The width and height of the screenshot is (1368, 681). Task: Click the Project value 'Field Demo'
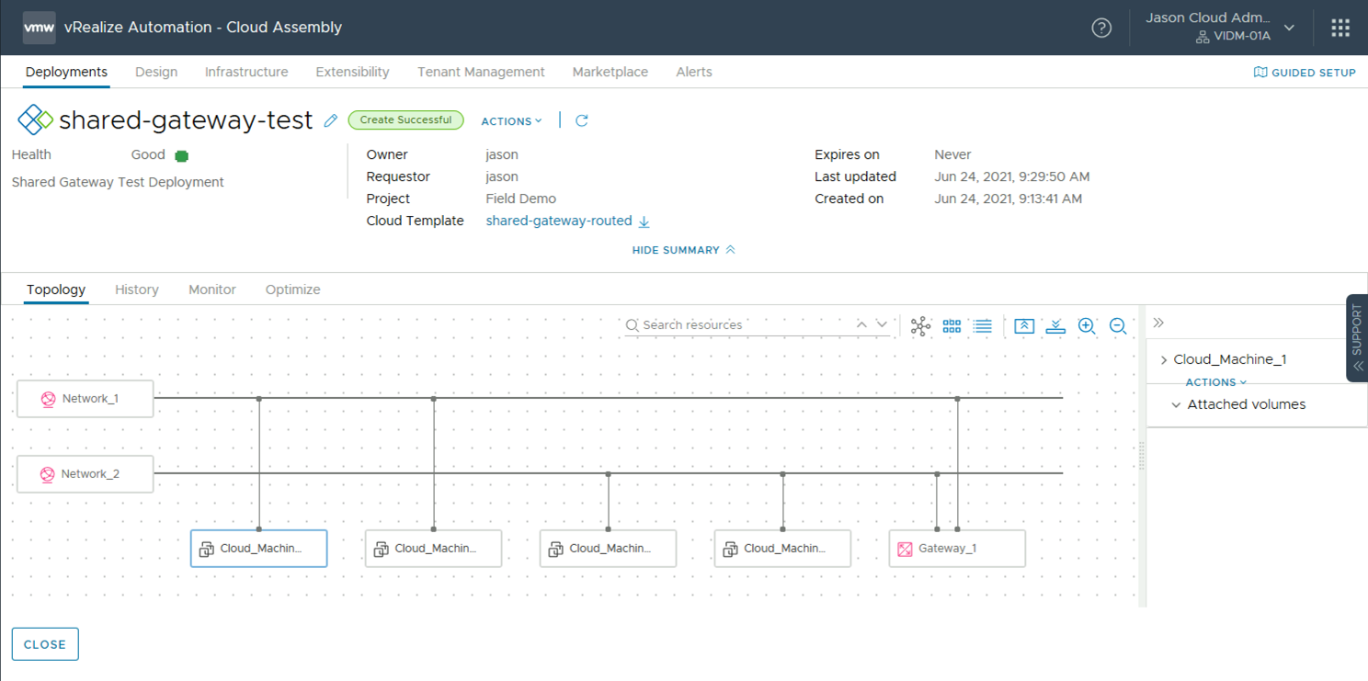(x=520, y=199)
